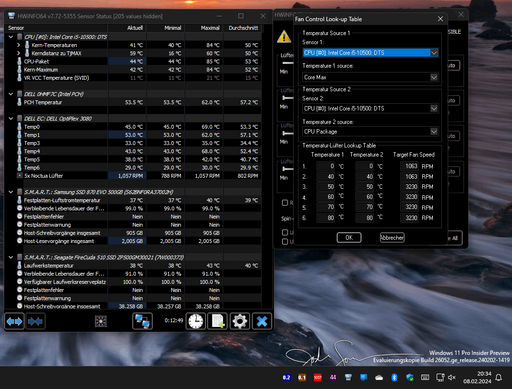
Task: Open Temperature 2 source CPU Package dropdown
Action: pyautogui.click(x=370, y=132)
